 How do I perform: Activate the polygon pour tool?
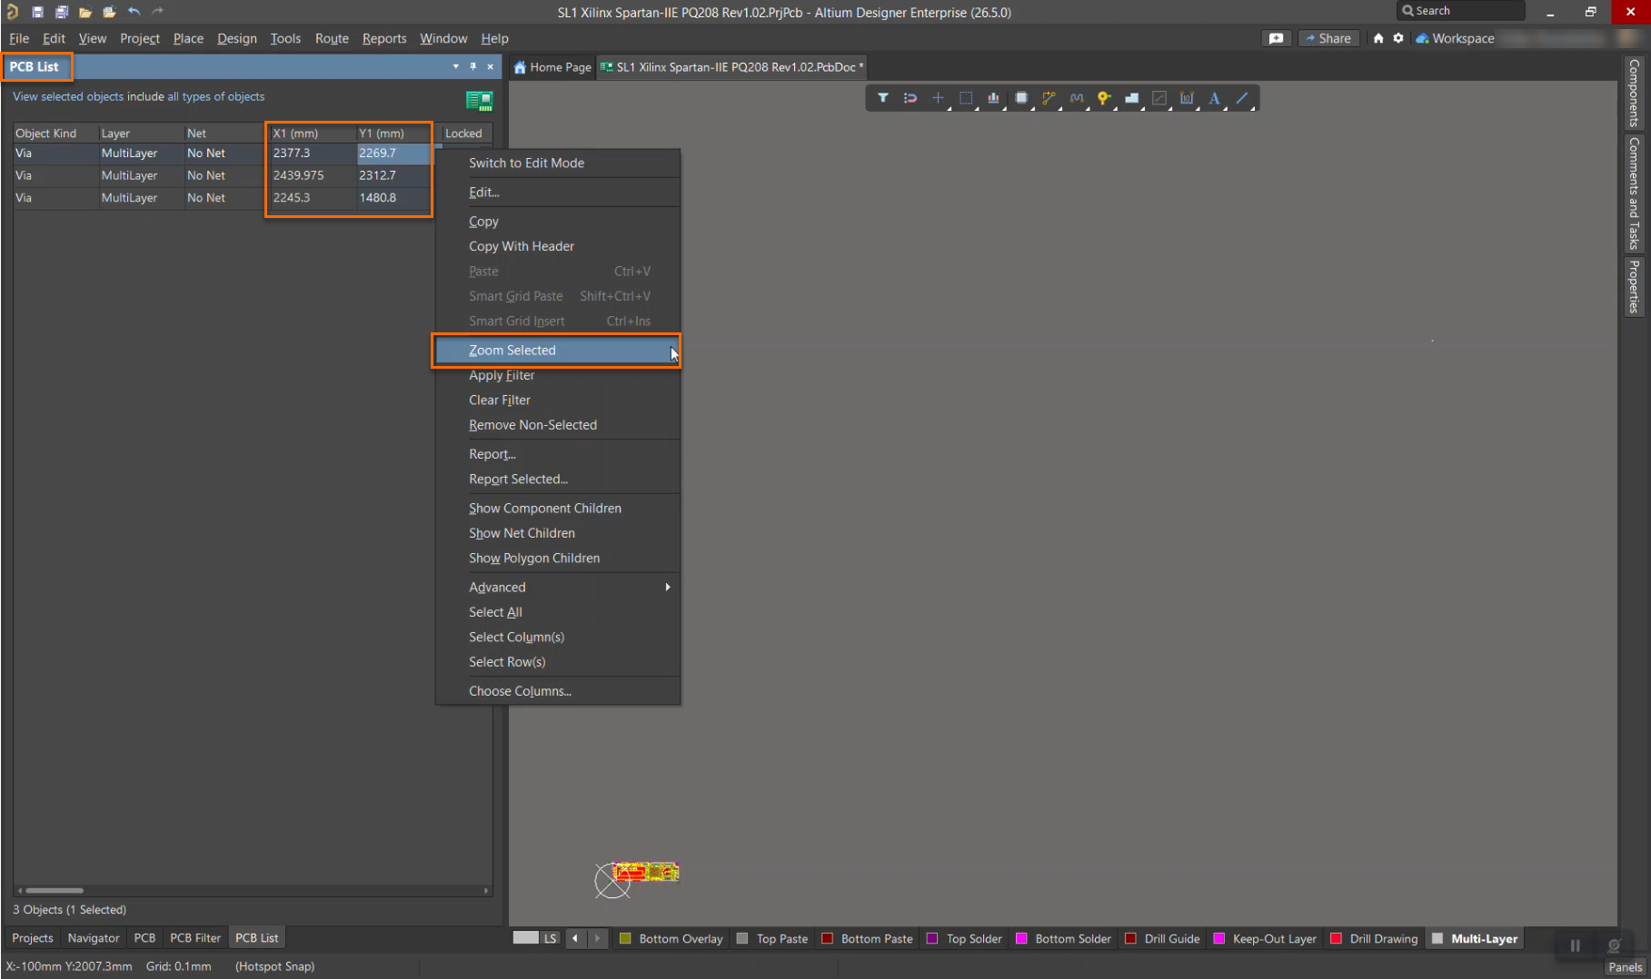point(1132,98)
